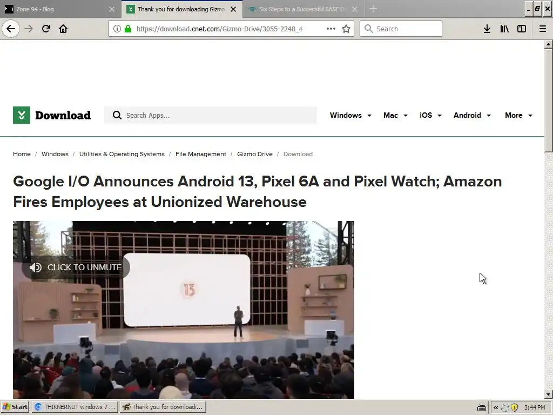Click the scrollbar up arrow
The height and width of the screenshot is (415, 553).
click(x=548, y=44)
